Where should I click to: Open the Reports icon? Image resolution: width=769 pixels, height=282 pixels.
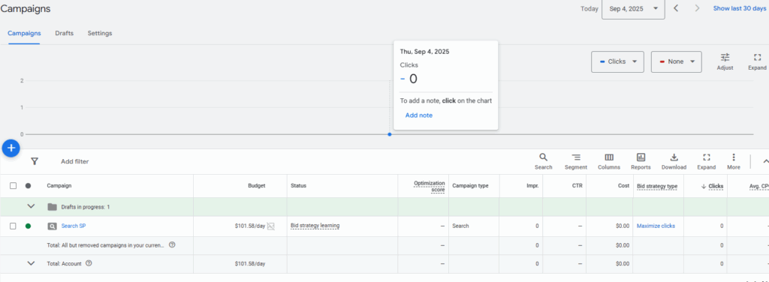[641, 161]
